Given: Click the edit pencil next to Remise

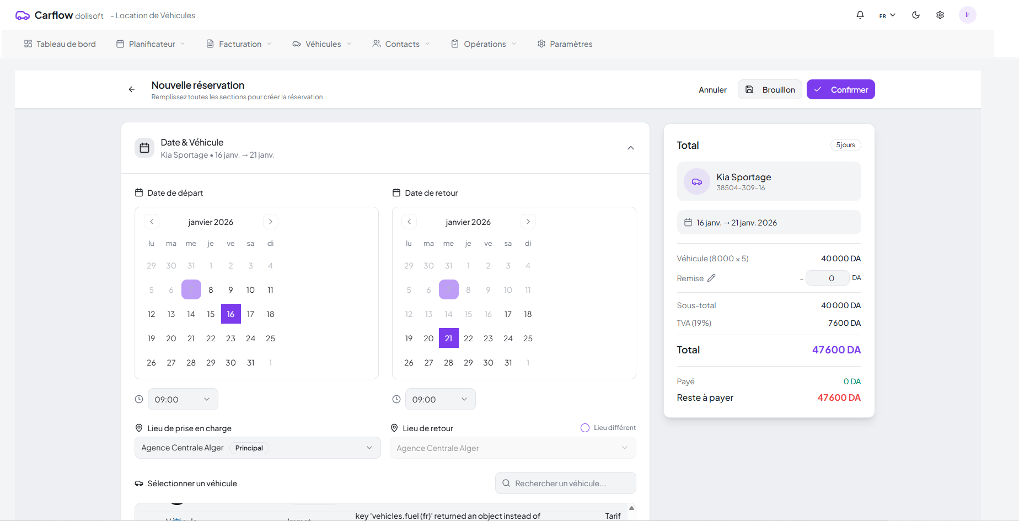Looking at the screenshot, I should click(711, 278).
